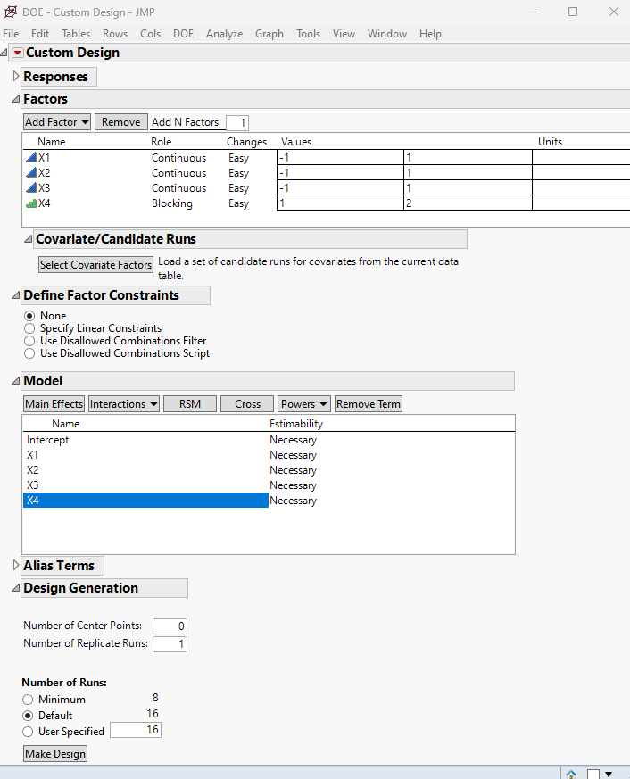Image resolution: width=630 pixels, height=779 pixels.
Task: Select the X2 model term row
Action: (145, 470)
